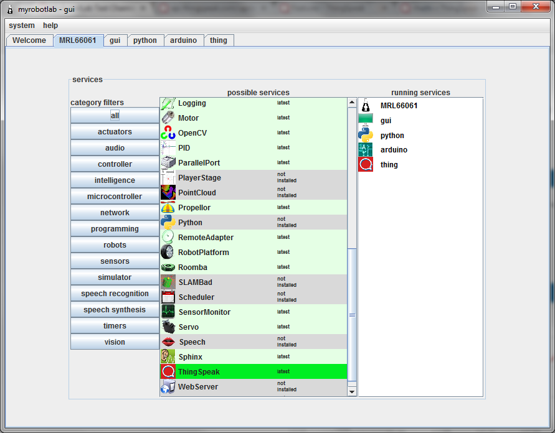The height and width of the screenshot is (433, 555).
Task: Click the PointCloud service icon
Action: click(x=168, y=192)
